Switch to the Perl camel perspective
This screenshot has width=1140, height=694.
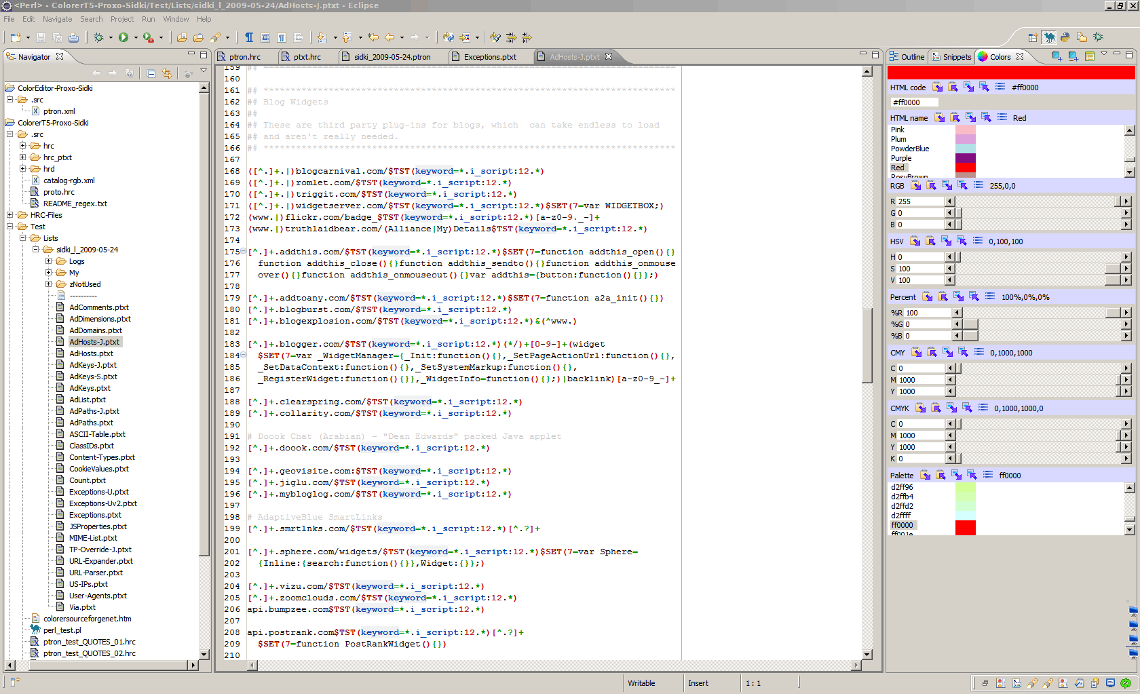pos(1049,37)
